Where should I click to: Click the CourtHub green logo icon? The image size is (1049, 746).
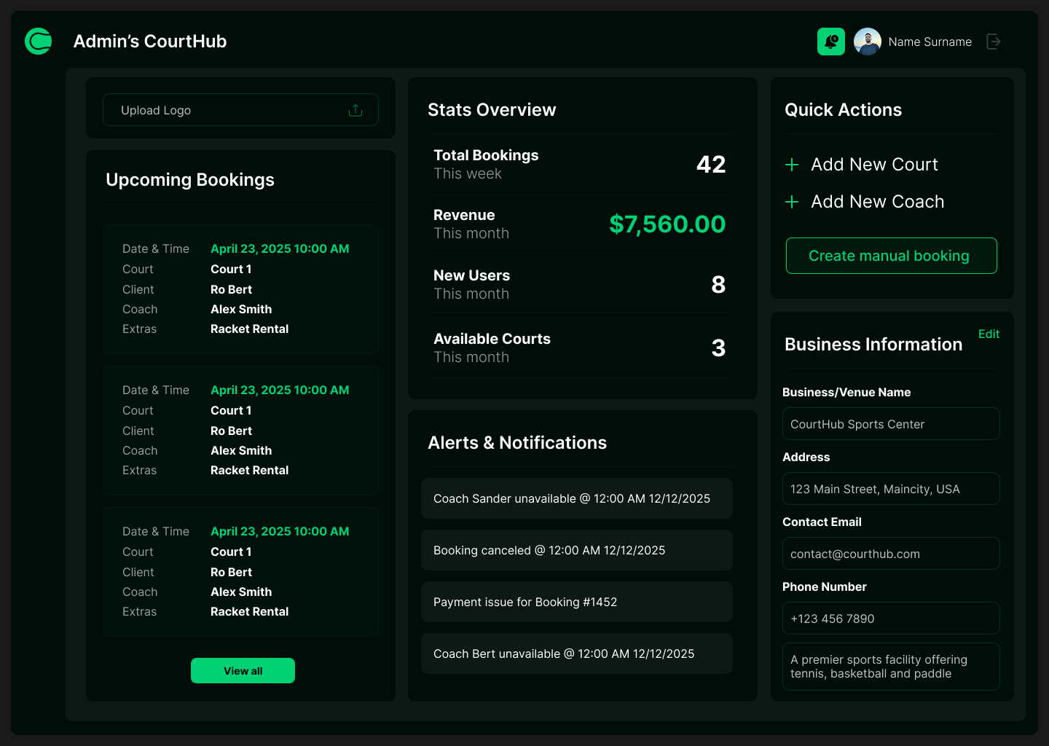click(x=39, y=42)
